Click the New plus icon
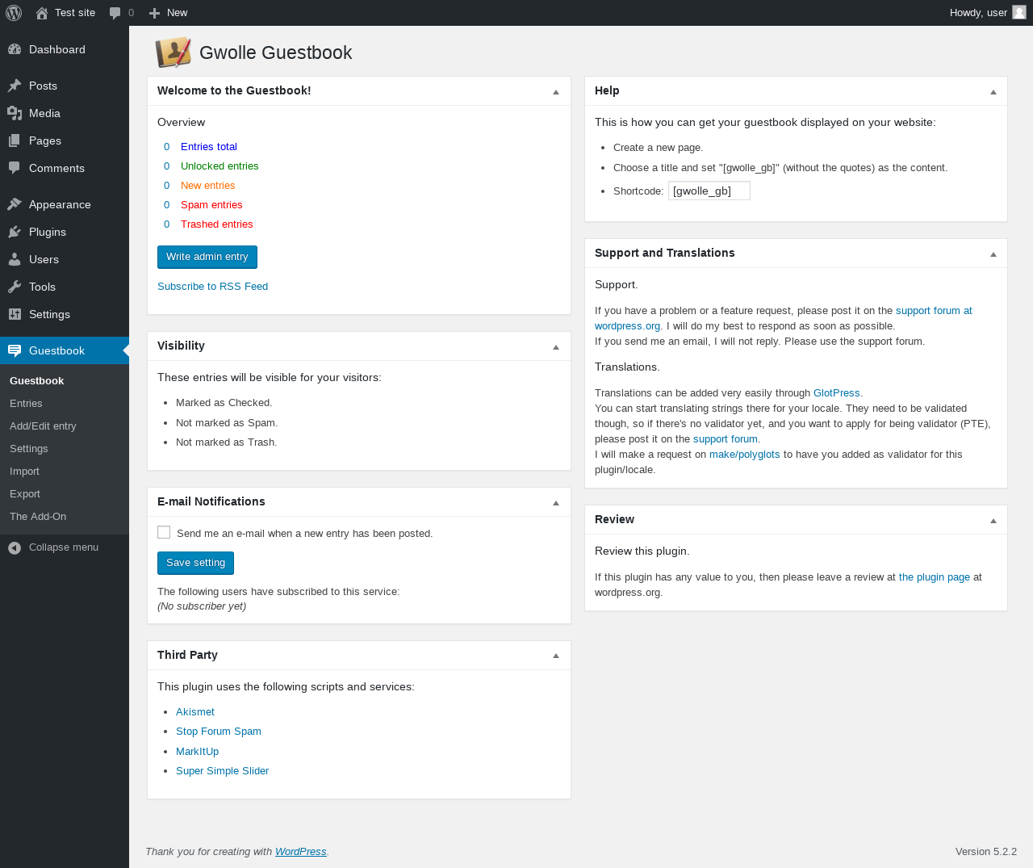 click(155, 13)
